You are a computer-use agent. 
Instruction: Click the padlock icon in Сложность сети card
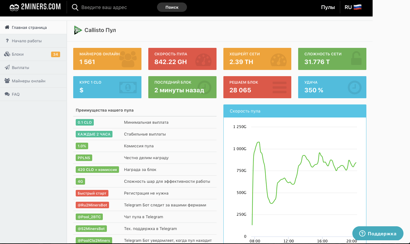[x=357, y=59]
